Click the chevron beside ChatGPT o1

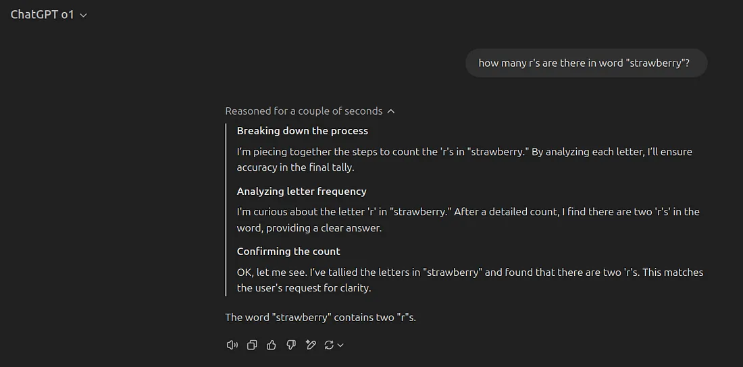[83, 15]
